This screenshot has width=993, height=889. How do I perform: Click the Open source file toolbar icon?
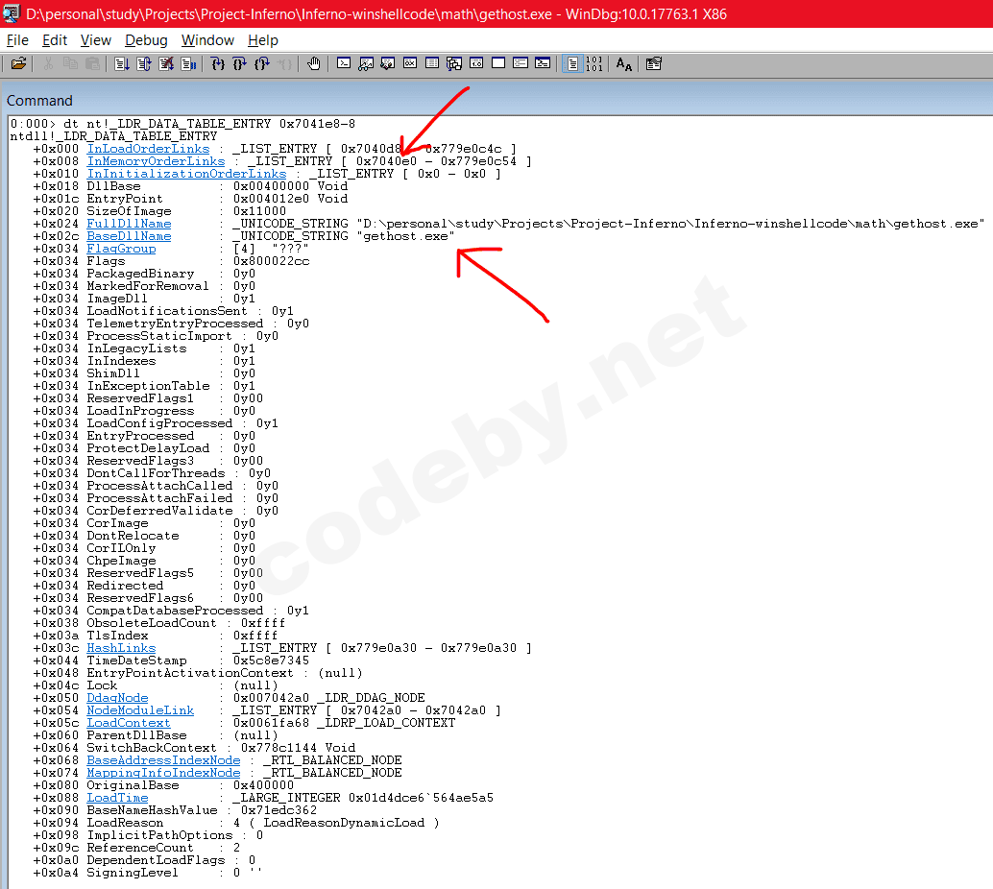[18, 64]
